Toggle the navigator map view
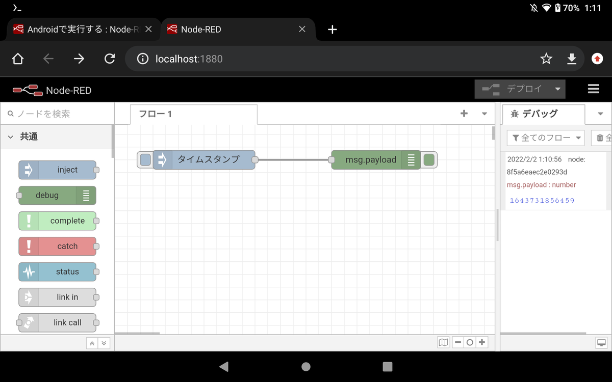612x382 pixels. pos(444,343)
